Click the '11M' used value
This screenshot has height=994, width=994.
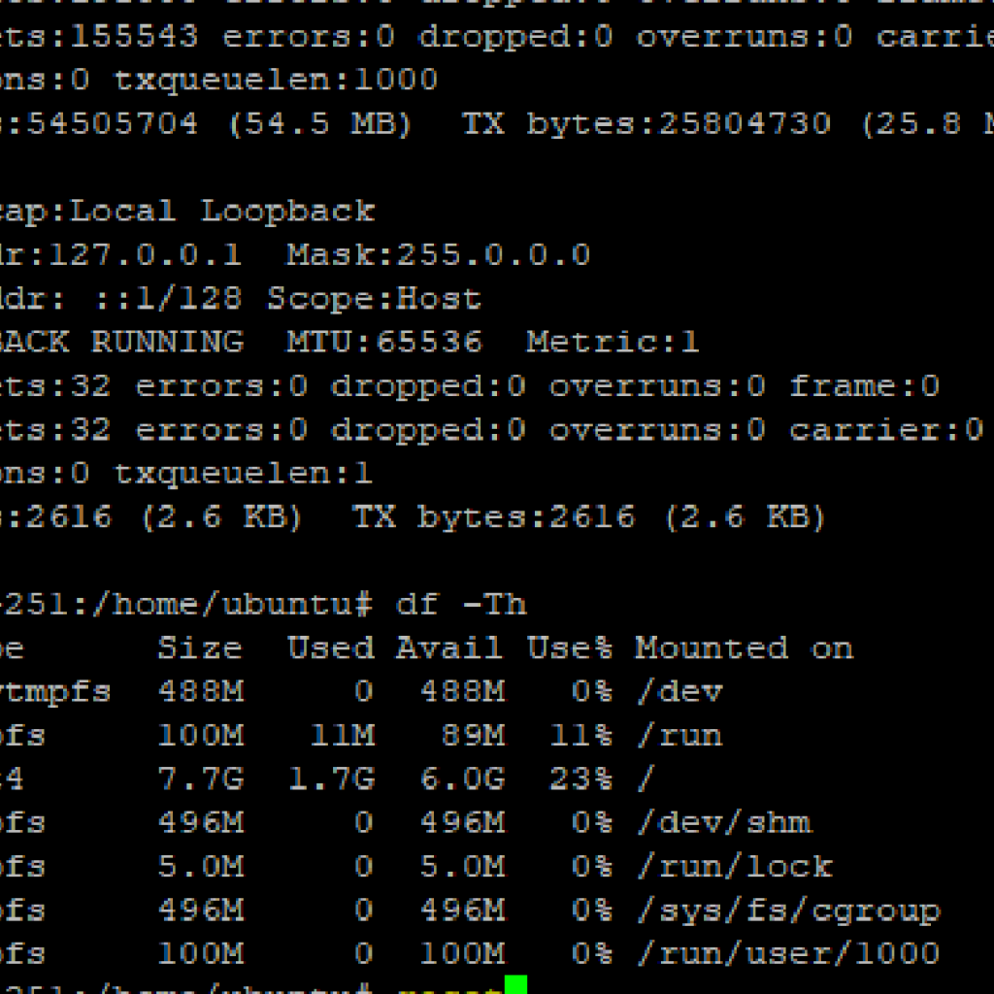tap(343, 736)
